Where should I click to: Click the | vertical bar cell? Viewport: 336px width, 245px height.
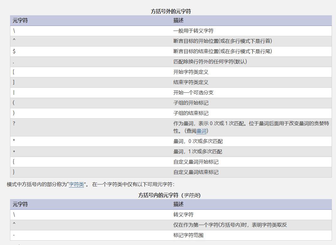tap(14, 93)
